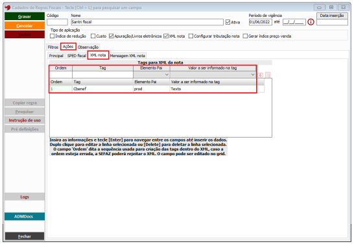Viewport: 354px width, 246px height.
Task: Check Gerar índice preço venda
Action: tap(245, 36)
